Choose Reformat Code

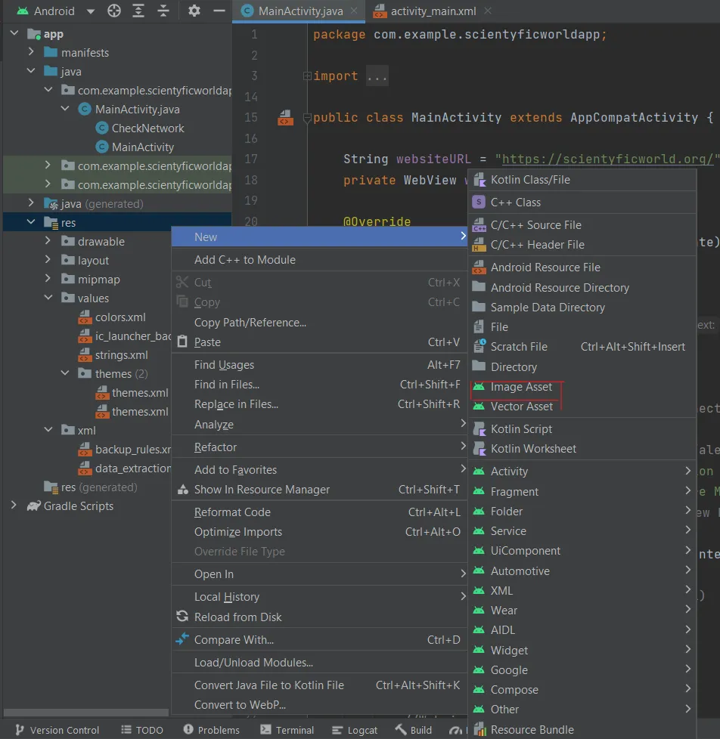point(319,512)
